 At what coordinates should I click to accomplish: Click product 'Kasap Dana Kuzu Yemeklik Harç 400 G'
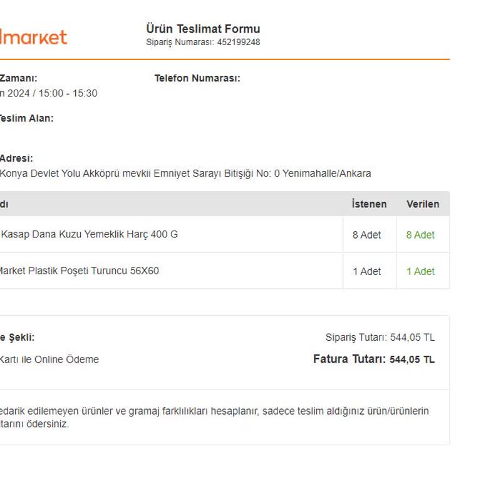pos(90,234)
